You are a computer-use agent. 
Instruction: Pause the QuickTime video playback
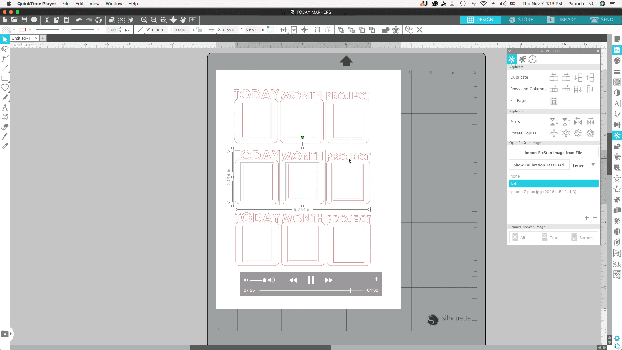coord(311,280)
